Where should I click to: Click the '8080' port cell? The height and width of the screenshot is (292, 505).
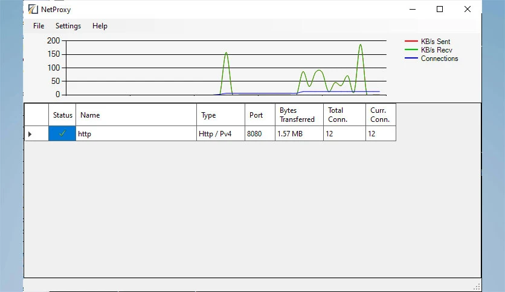click(x=260, y=133)
